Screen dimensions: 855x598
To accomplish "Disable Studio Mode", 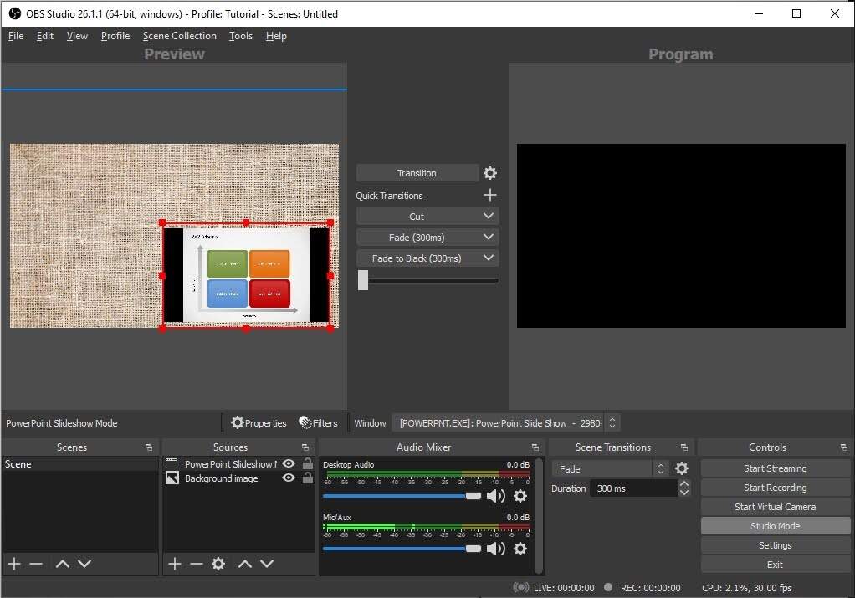I will (x=774, y=525).
